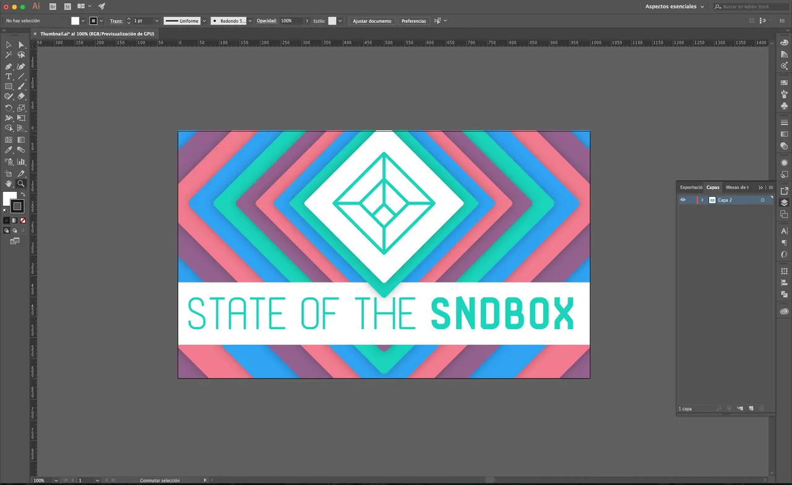
Task: Switch to the Capas tab
Action: pyautogui.click(x=713, y=187)
